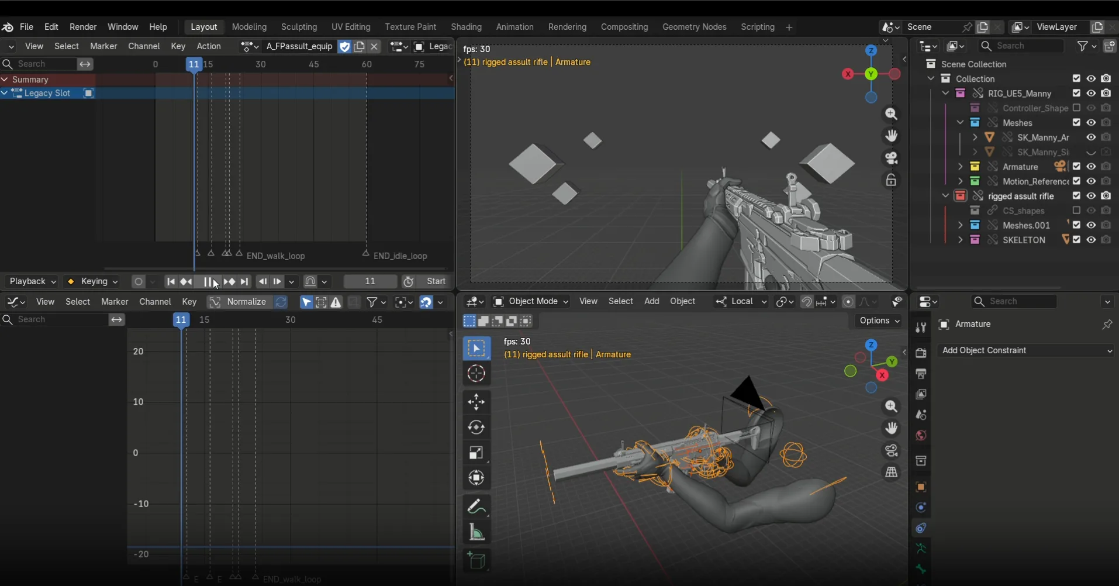Toggle camera view in the upper viewport
Viewport: 1119px width, 586px height.
tap(891, 158)
